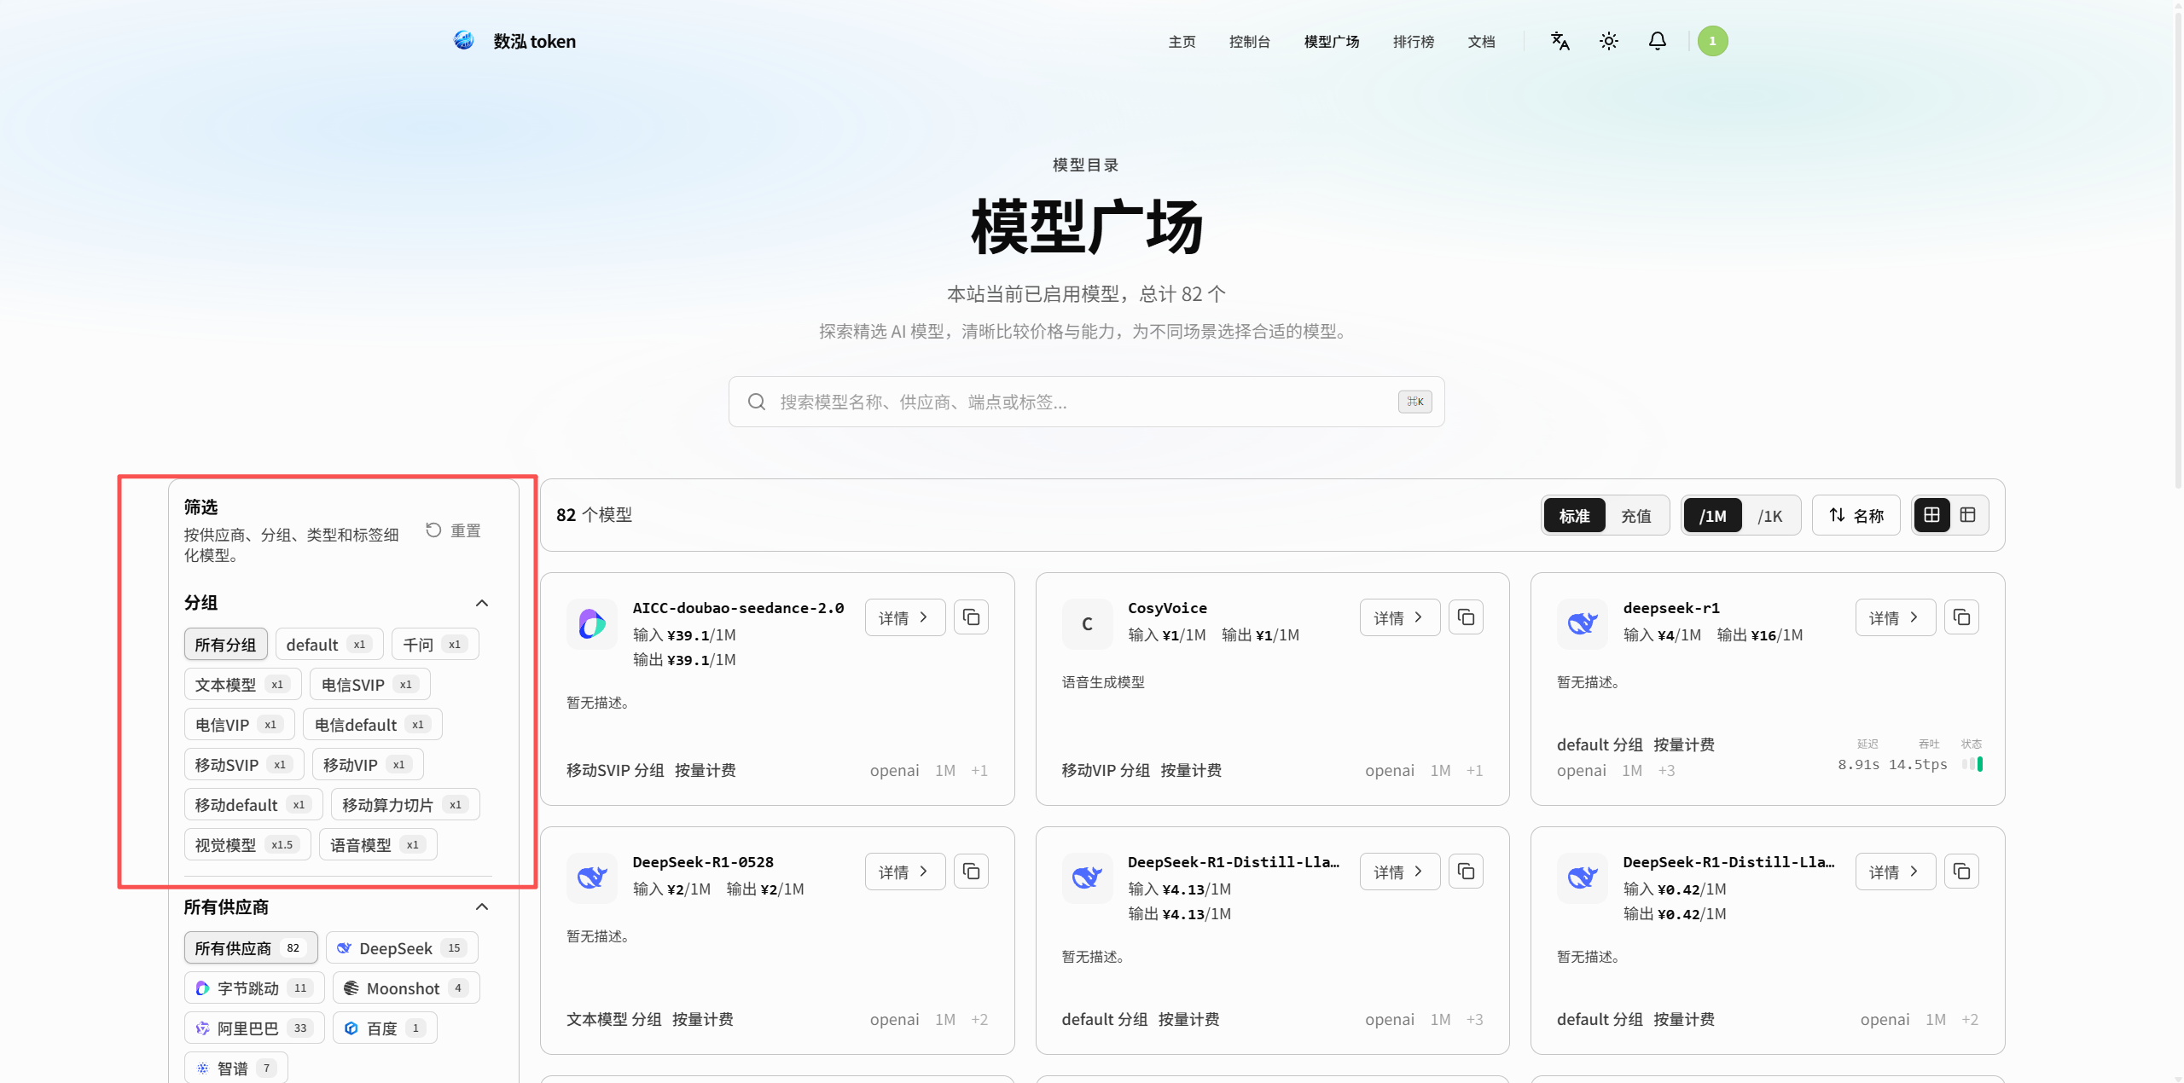
Task: Open the notifications bell icon
Action: point(1657,41)
